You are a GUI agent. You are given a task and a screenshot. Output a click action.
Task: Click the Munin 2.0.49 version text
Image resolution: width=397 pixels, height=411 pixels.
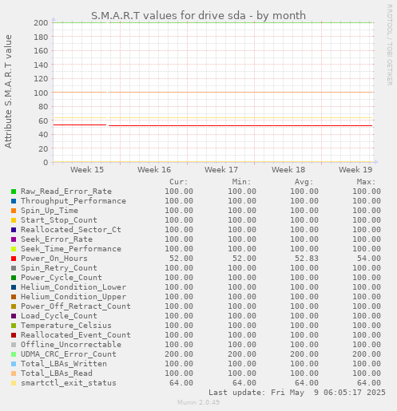coord(199,402)
